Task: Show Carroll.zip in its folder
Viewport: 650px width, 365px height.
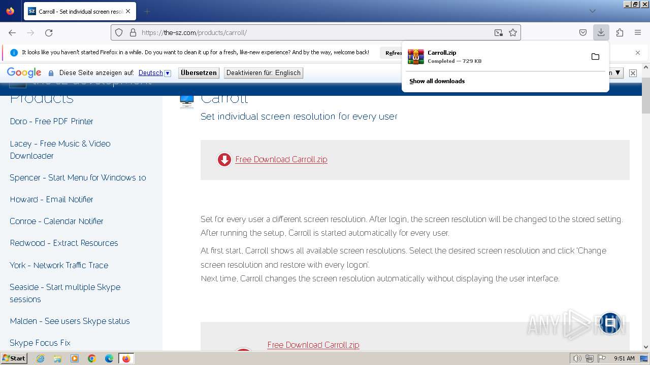Action: point(595,56)
